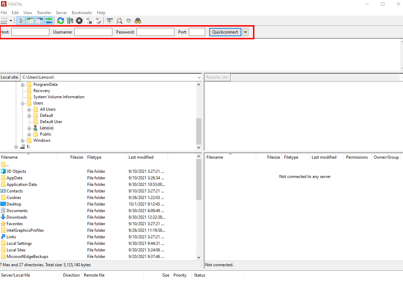Expand the All Users folder node
Image resolution: width=403 pixels, height=289 pixels.
tap(29, 110)
